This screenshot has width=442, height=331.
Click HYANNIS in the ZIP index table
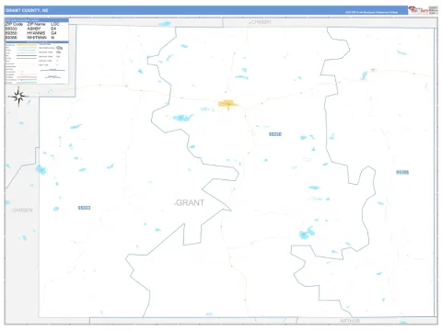(36, 33)
